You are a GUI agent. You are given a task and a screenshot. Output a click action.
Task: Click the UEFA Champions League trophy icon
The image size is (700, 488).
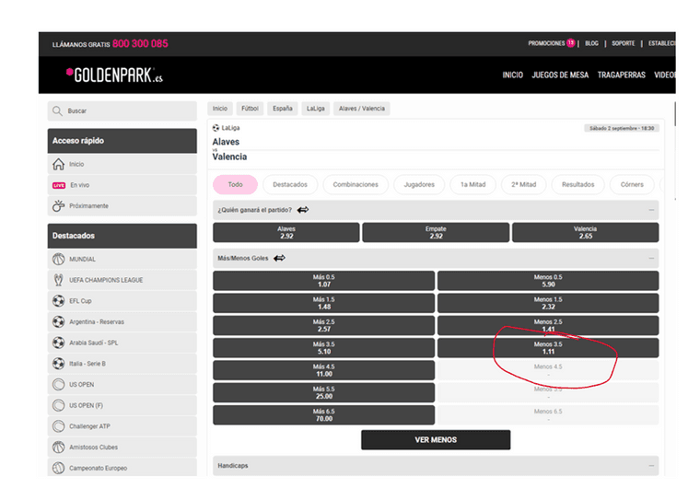[x=58, y=280]
